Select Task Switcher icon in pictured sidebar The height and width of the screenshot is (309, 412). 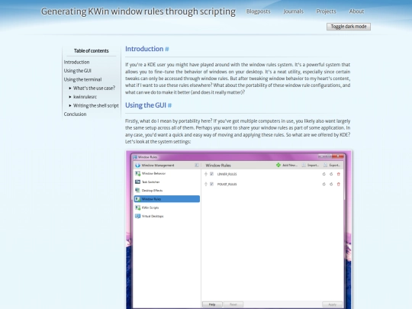point(137,182)
